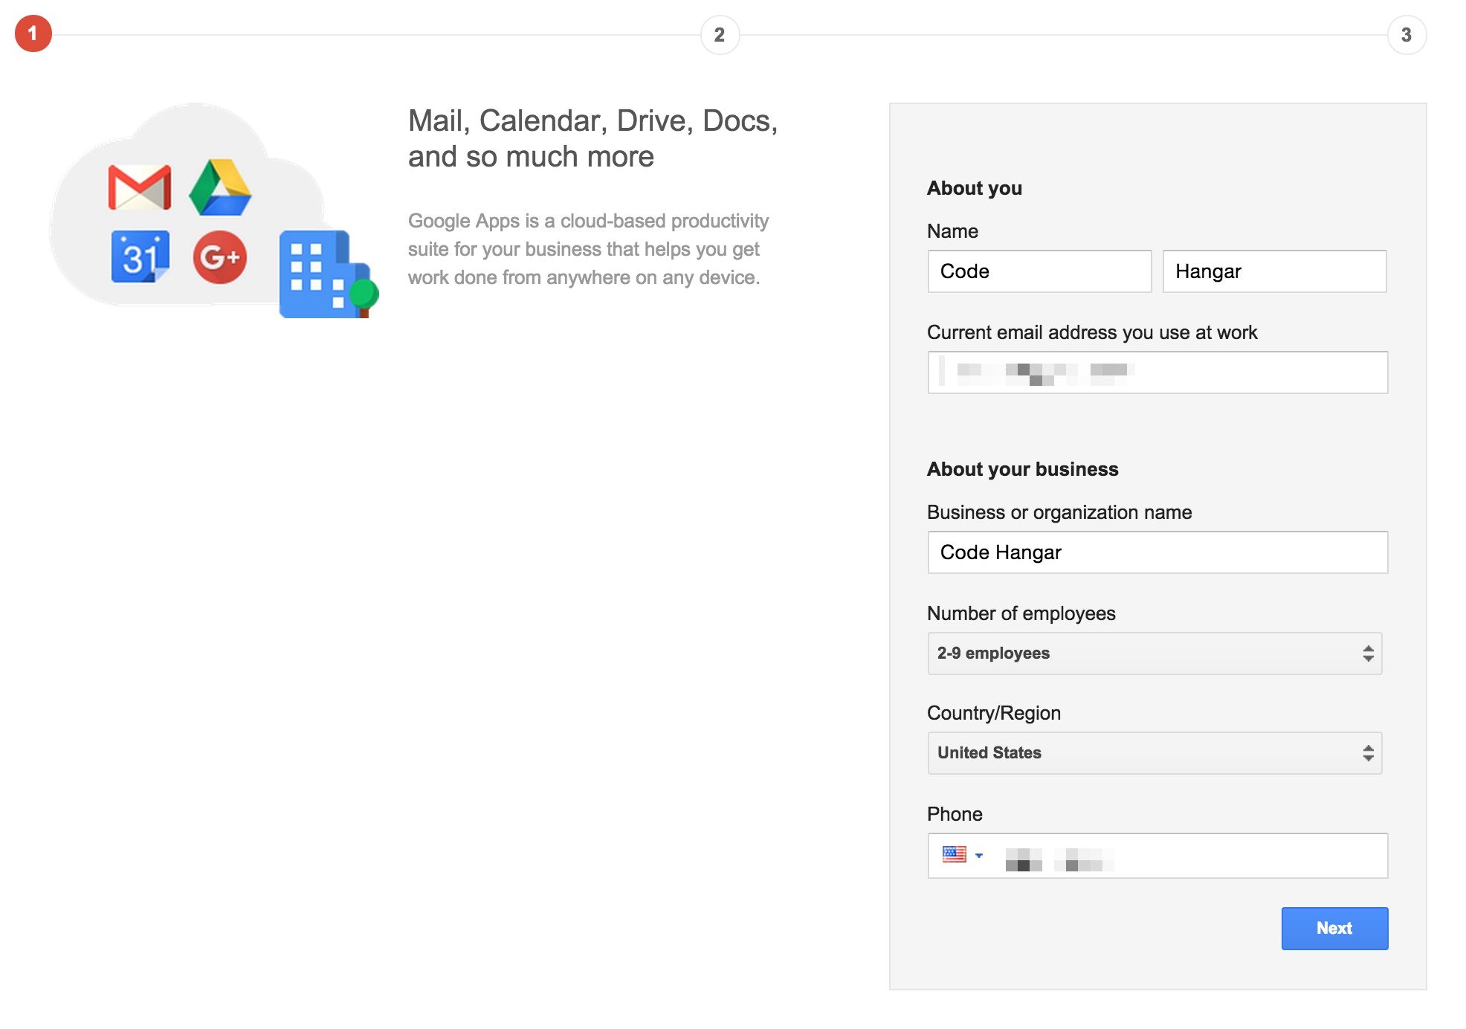Click the Last Name field showing Hangar
The image size is (1466, 1029).
point(1274,271)
